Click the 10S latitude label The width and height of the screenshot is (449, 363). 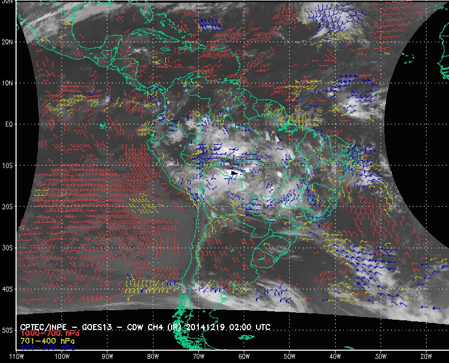7,165
